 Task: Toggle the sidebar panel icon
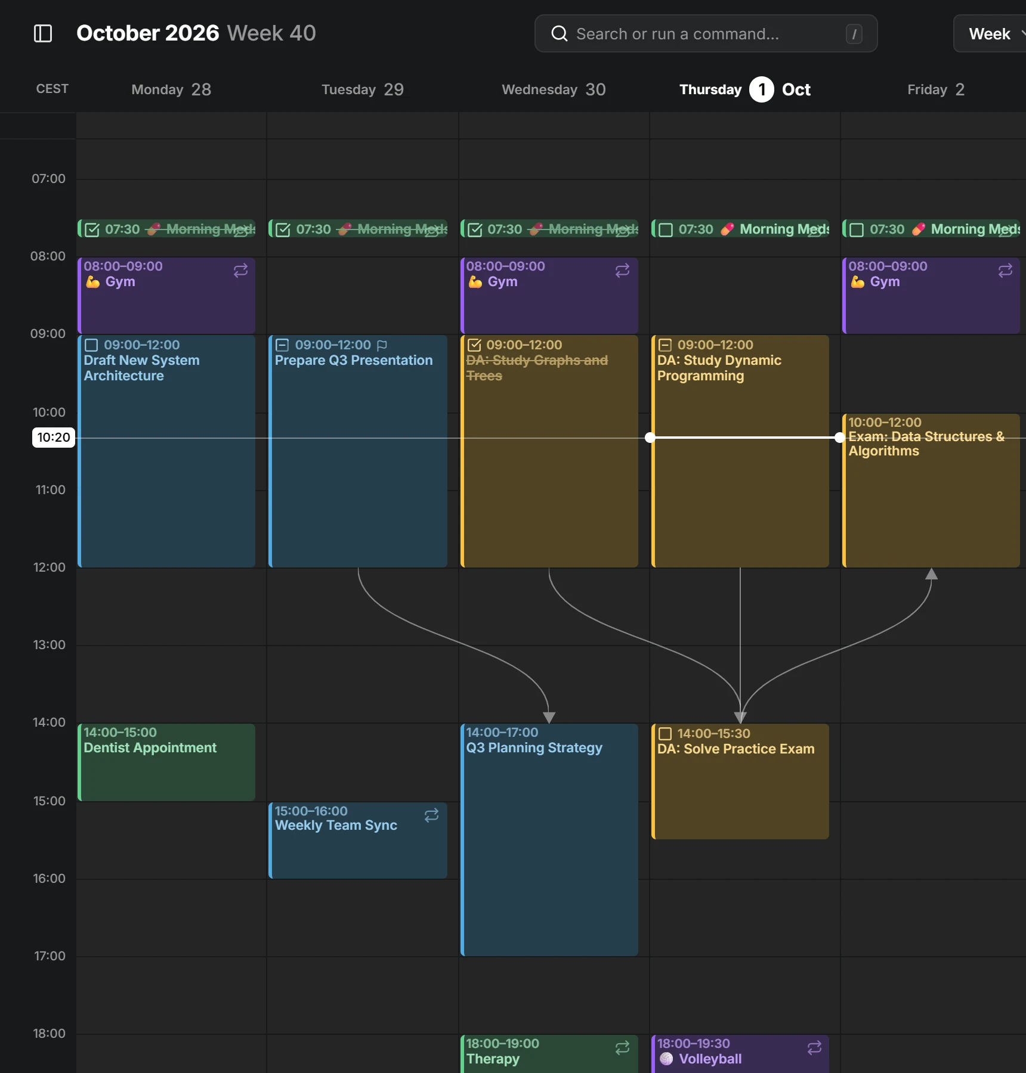click(x=43, y=33)
